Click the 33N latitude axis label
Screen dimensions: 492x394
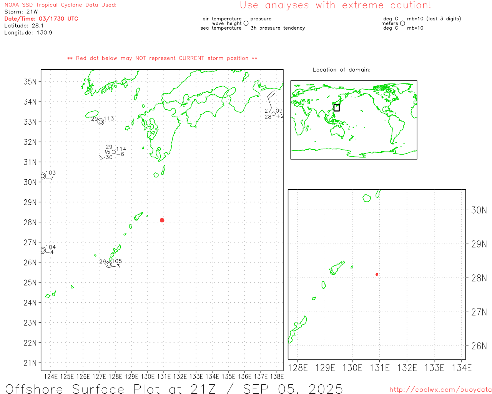click(30, 122)
